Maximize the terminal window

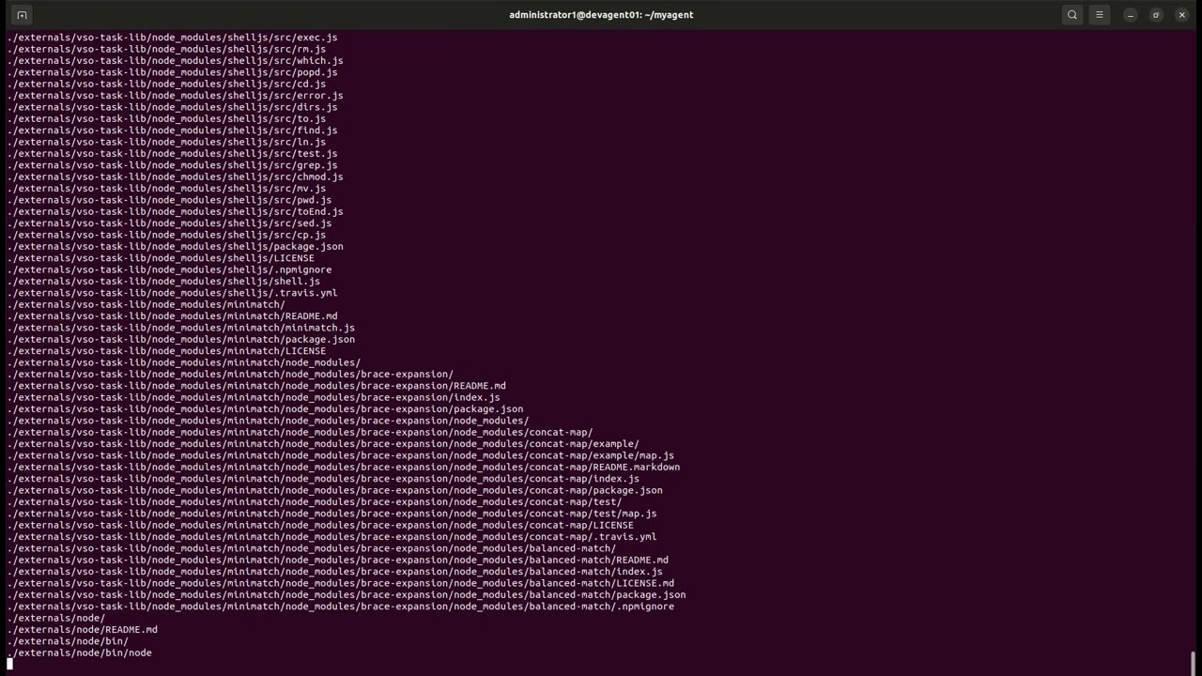(x=1156, y=15)
